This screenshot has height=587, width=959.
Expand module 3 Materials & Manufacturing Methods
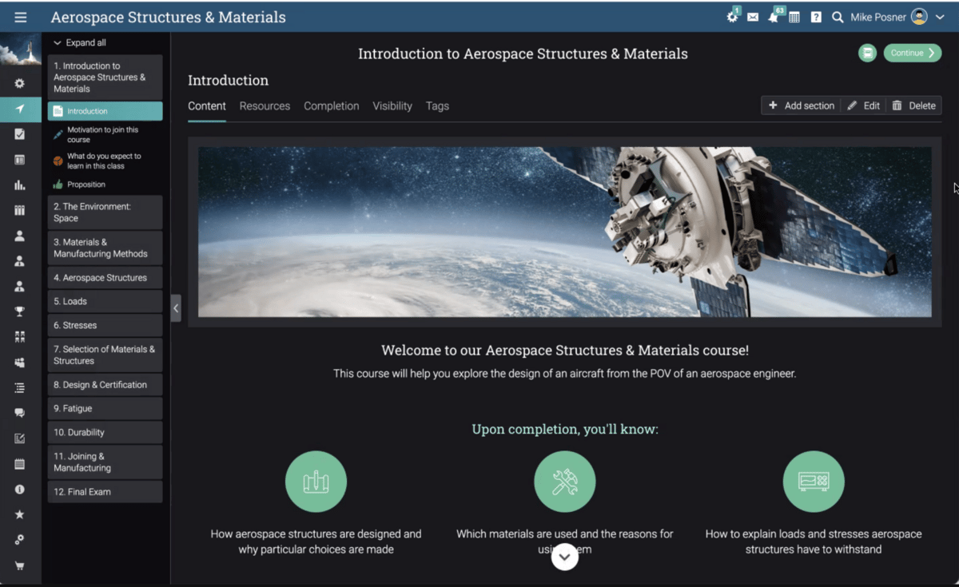(105, 248)
